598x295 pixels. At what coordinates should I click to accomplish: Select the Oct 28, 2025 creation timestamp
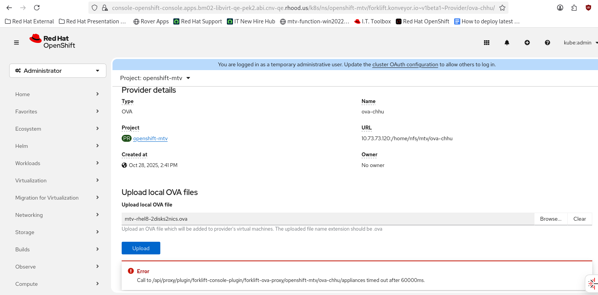coord(153,165)
